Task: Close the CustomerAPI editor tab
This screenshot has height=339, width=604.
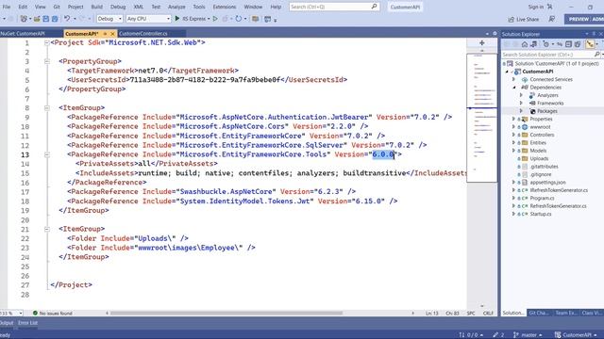Action: click(112, 34)
